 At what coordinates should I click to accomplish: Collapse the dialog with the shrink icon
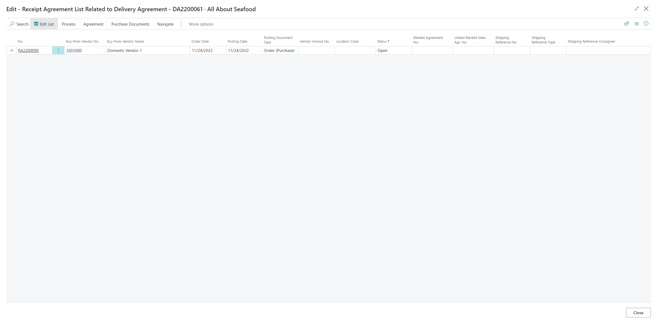[637, 9]
